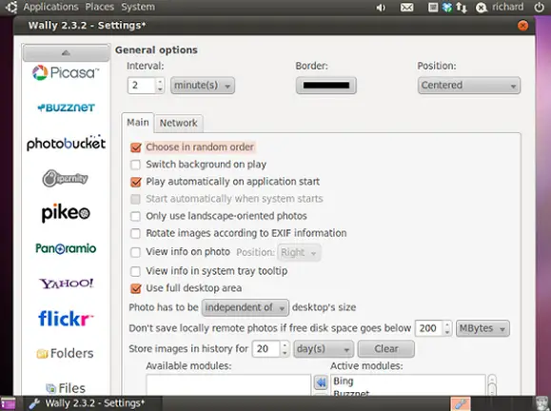Open the mail envelope indicator in top panel
551x411 pixels.
[x=407, y=7]
